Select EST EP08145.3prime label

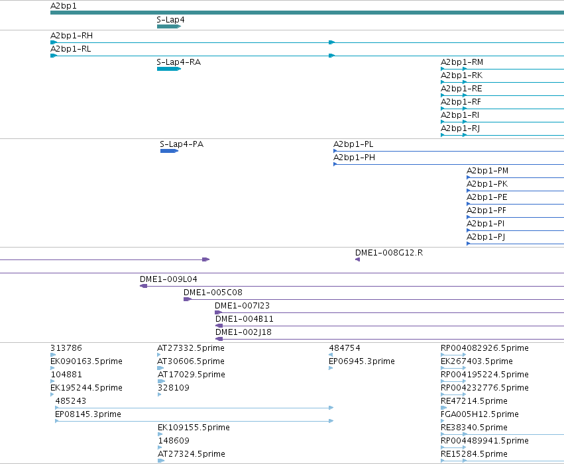tap(87, 415)
